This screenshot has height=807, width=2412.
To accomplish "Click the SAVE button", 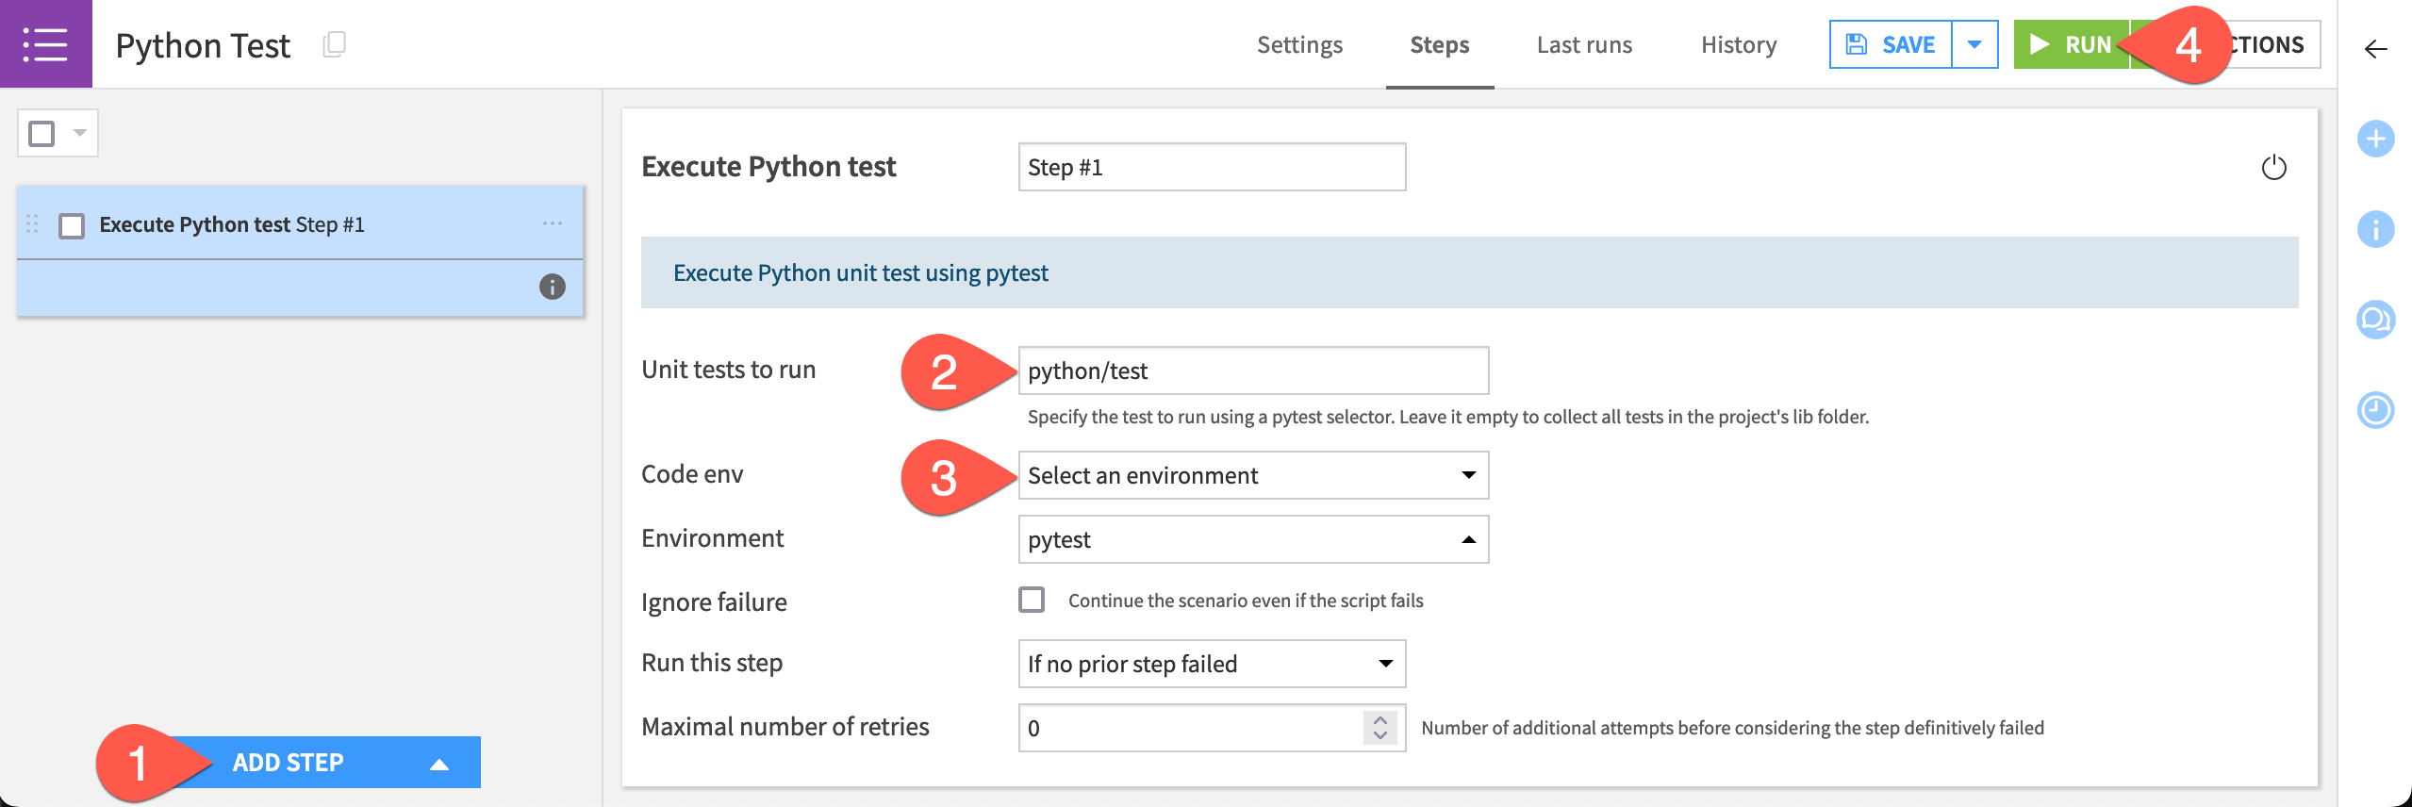I will pos(1891,44).
